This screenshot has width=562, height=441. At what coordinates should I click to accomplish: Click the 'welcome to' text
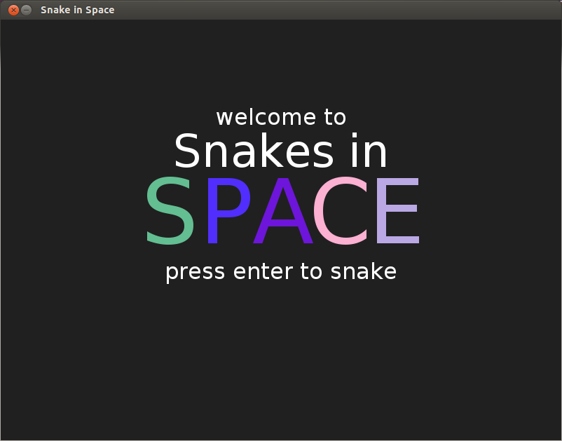pyautogui.click(x=281, y=117)
